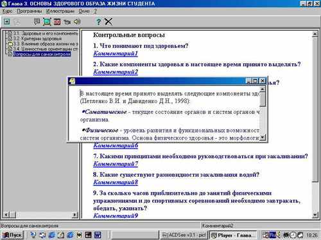Open the comments speech-bubble toolbar icon

[37, 22]
